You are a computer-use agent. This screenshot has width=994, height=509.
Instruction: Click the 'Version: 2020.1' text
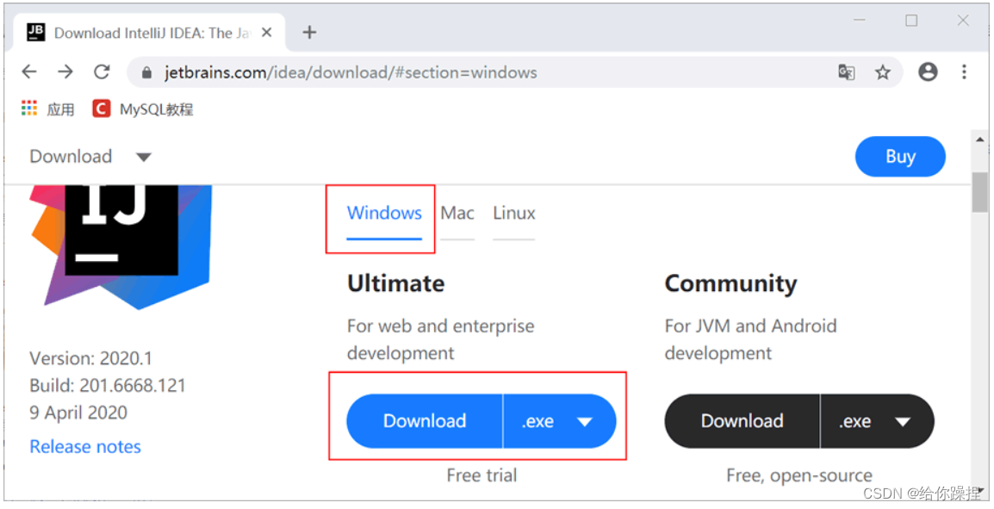(x=90, y=359)
